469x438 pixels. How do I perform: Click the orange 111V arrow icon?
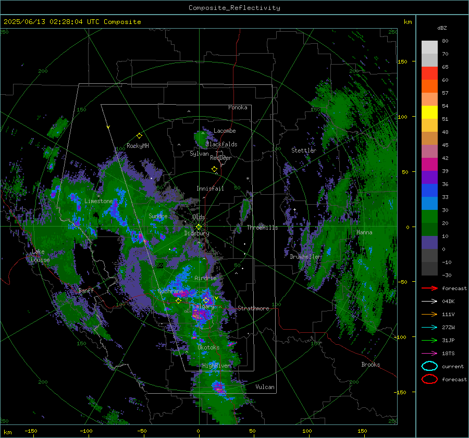click(x=429, y=314)
